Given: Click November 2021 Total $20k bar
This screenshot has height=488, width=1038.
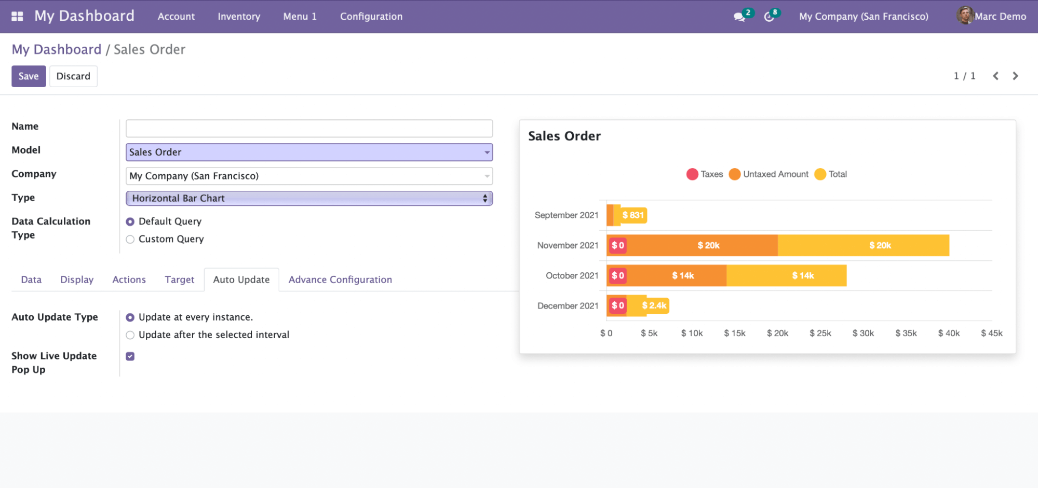Looking at the screenshot, I should (864, 245).
